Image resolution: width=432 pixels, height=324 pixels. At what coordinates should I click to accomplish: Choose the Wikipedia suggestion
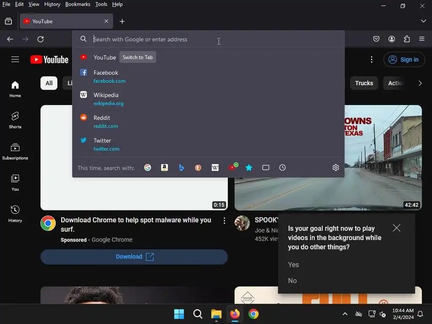coord(208,99)
